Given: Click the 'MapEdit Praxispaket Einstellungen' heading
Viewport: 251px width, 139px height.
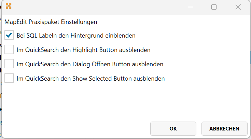Looking at the screenshot, I should 51,22.
